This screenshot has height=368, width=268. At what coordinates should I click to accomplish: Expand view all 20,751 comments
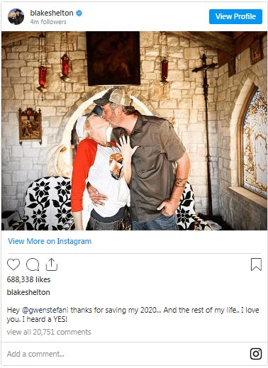click(x=49, y=332)
